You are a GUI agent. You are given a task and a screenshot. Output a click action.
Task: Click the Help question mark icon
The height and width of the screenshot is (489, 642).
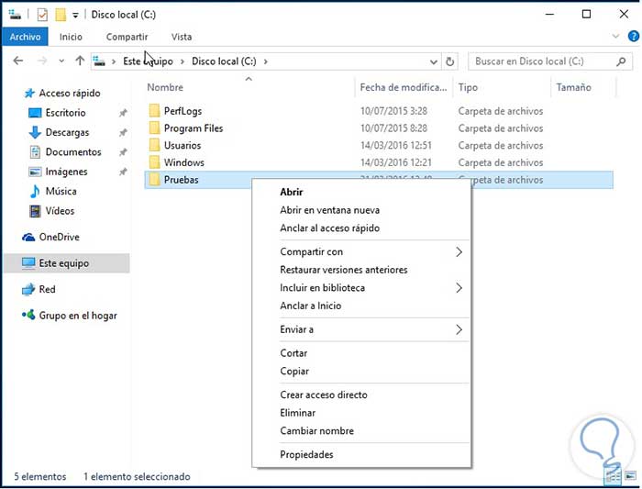pyautogui.click(x=633, y=37)
